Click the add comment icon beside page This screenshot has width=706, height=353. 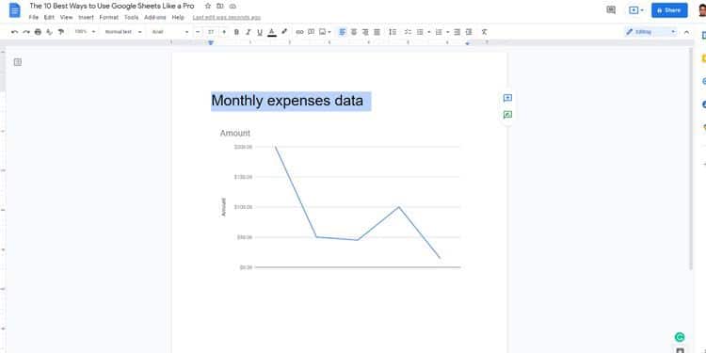click(x=507, y=98)
